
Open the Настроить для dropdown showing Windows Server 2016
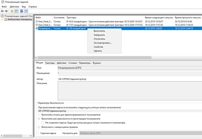coord(141,133)
